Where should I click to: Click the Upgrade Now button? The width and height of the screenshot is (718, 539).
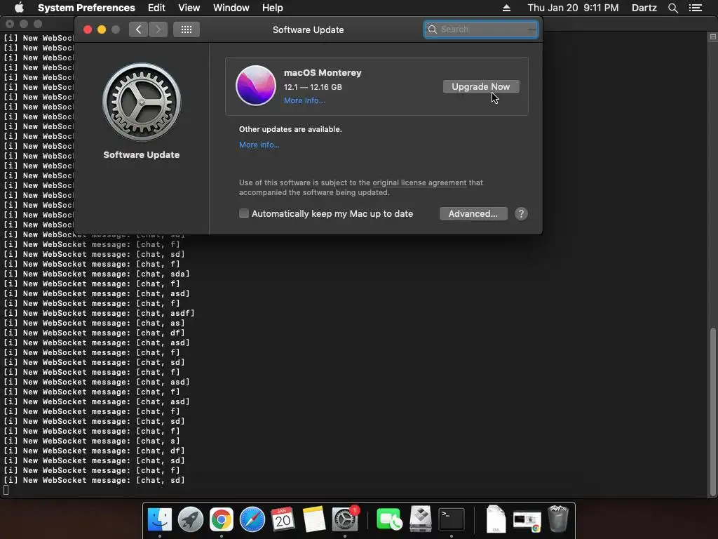coord(481,86)
